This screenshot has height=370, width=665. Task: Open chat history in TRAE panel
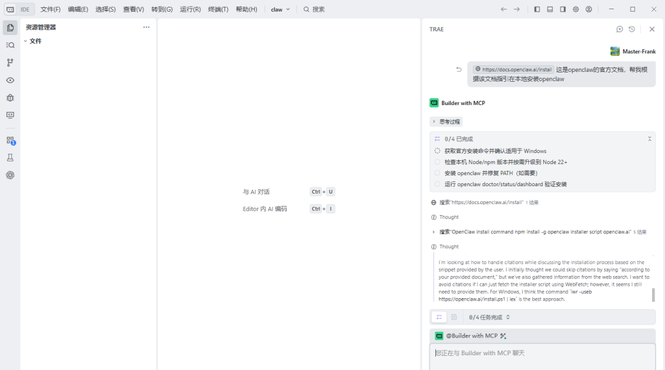[632, 30]
